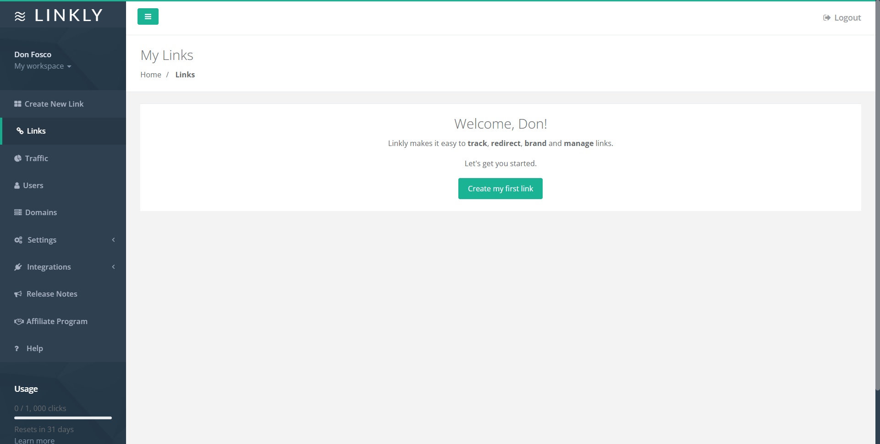Expand the Integrations submenu chevron
This screenshot has height=444, width=880.
pos(113,267)
